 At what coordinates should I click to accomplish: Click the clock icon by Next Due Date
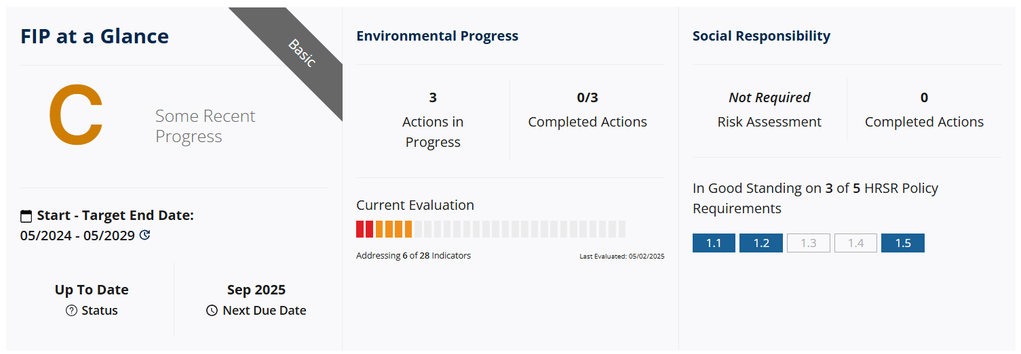212,311
